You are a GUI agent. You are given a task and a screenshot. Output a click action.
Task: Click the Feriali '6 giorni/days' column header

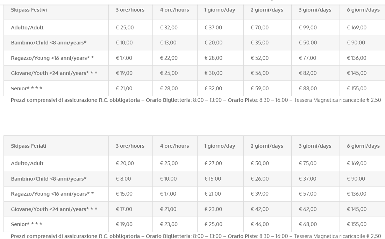point(363,146)
